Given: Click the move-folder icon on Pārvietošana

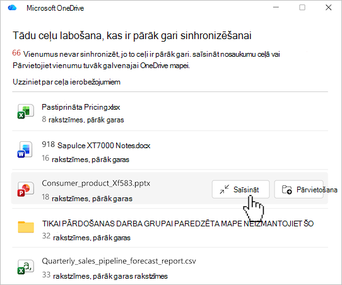Looking at the screenshot, I should point(286,190).
